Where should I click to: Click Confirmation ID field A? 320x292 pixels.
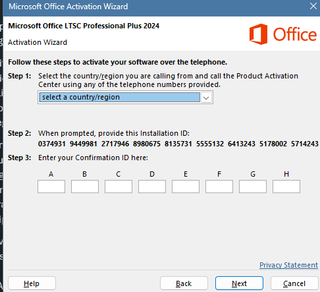coord(51,187)
